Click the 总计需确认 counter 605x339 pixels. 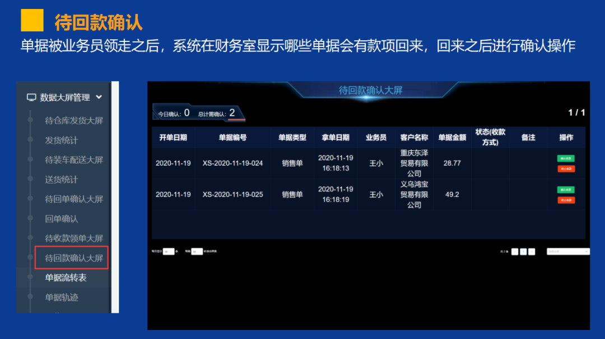[216, 113]
